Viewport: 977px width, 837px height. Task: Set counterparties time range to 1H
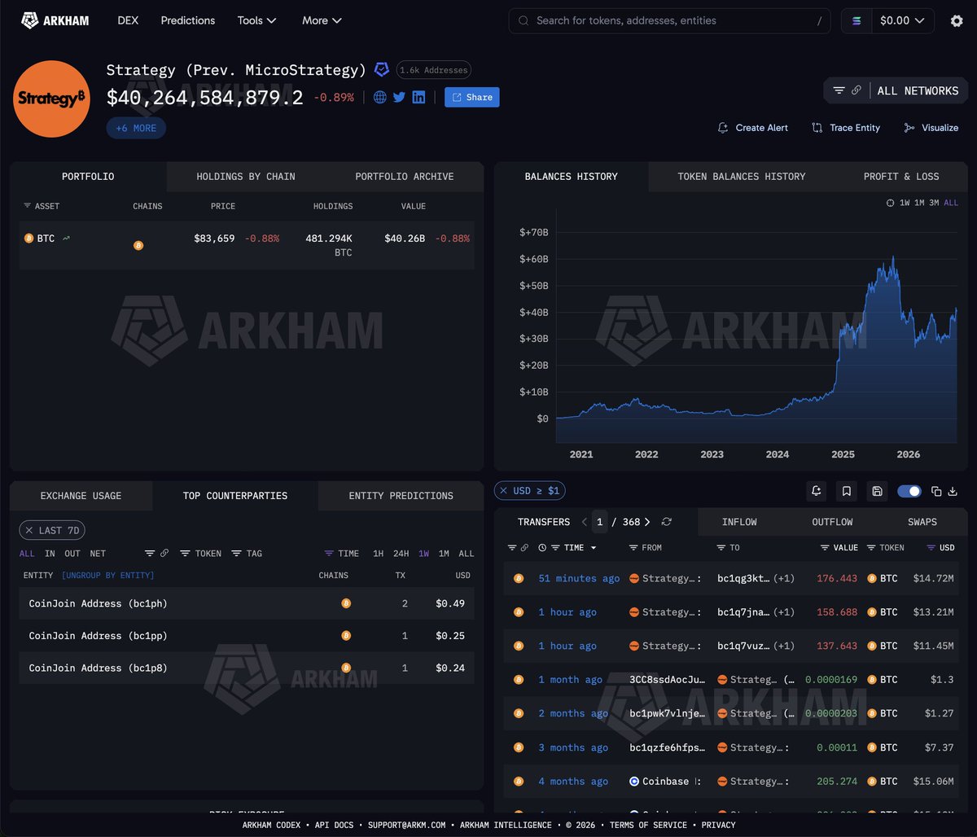coord(379,554)
